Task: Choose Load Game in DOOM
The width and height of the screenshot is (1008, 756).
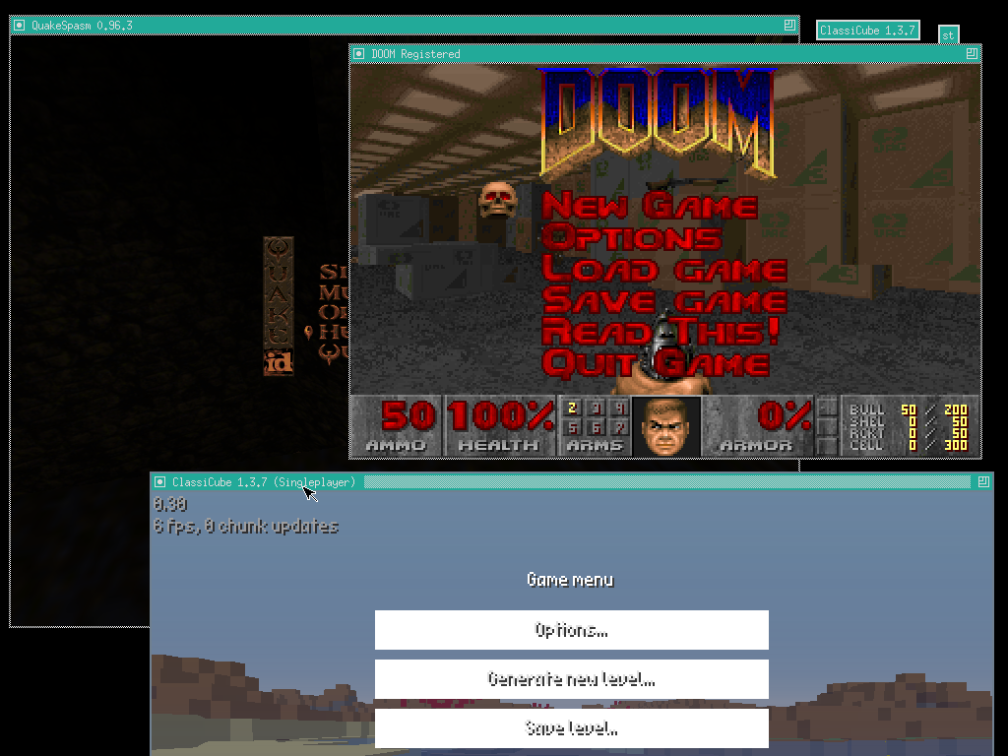Action: pyautogui.click(x=664, y=269)
